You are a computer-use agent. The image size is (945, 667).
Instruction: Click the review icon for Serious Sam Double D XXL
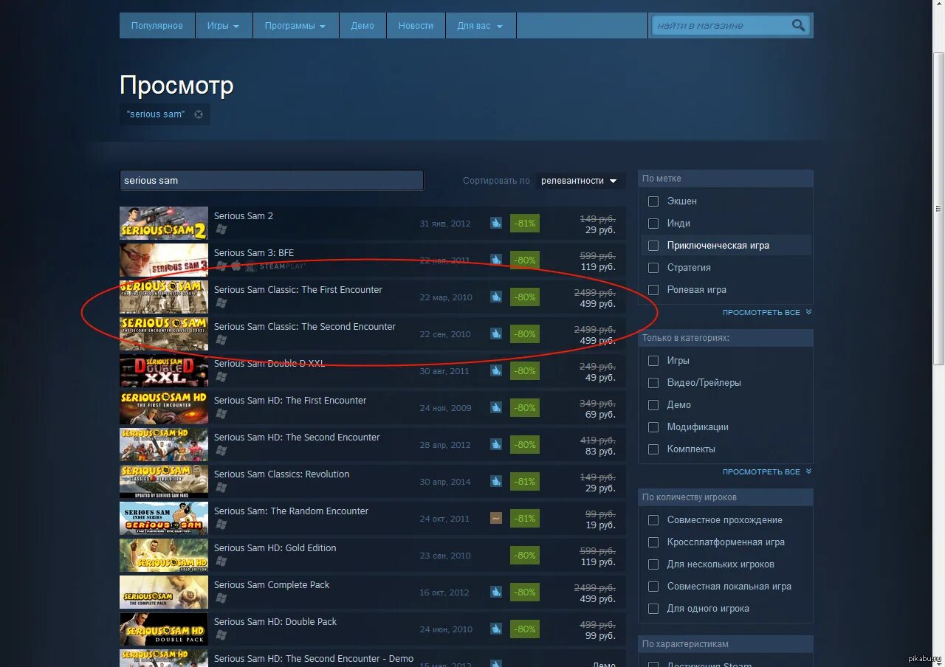click(x=496, y=370)
